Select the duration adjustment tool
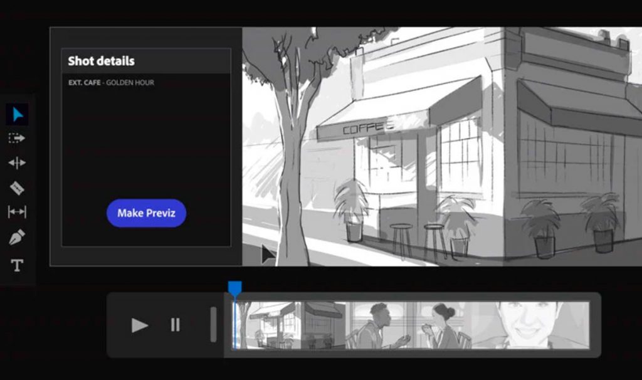The height and width of the screenshot is (380, 642). pos(17,212)
